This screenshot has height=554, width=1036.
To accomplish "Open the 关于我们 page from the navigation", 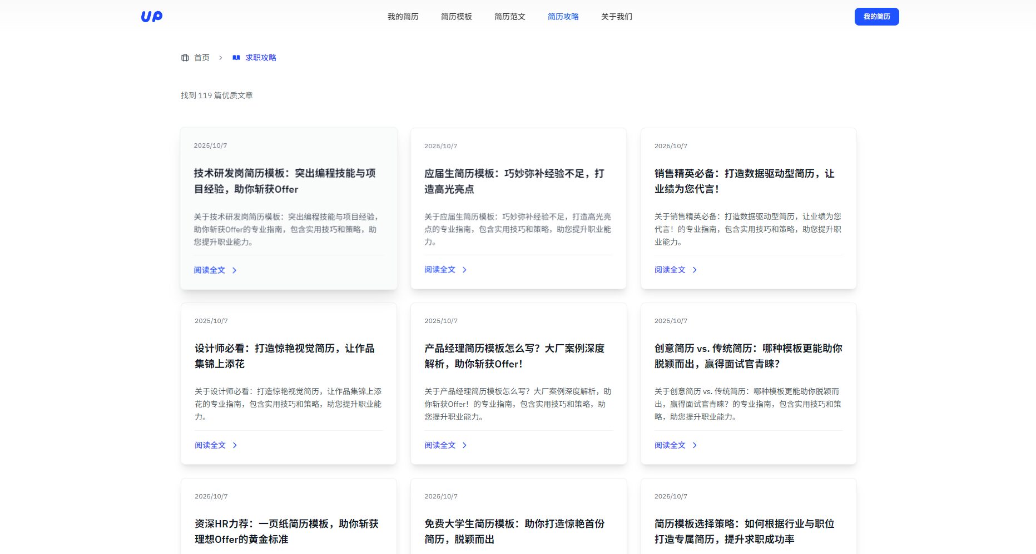I will point(615,17).
